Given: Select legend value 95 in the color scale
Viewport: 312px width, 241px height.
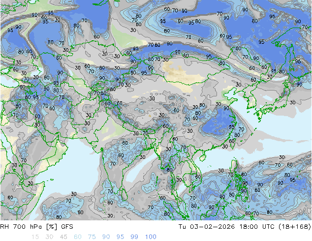Looking at the screenshot, I should (x=120, y=237).
